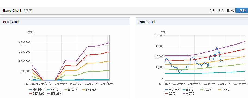248x99 pixels.
Task: Click the PBR Band panel title
Action: tap(147, 22)
